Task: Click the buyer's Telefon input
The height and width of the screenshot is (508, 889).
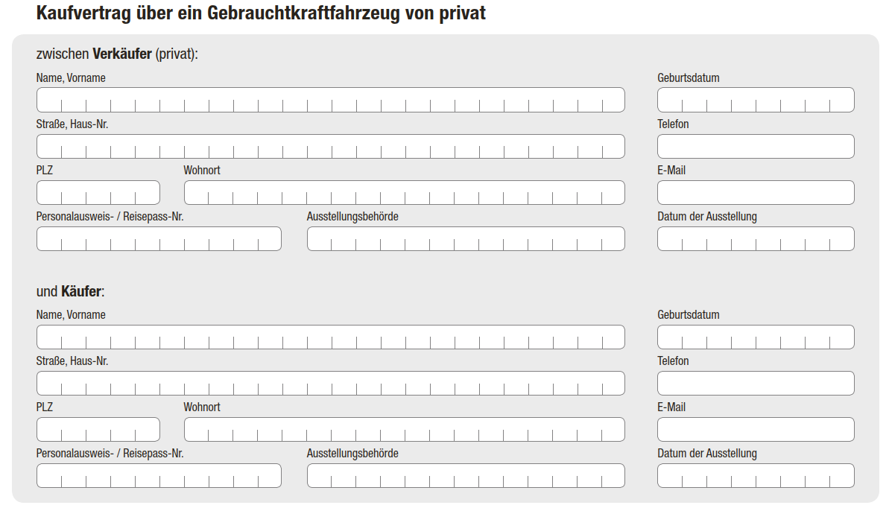Action: pyautogui.click(x=756, y=384)
